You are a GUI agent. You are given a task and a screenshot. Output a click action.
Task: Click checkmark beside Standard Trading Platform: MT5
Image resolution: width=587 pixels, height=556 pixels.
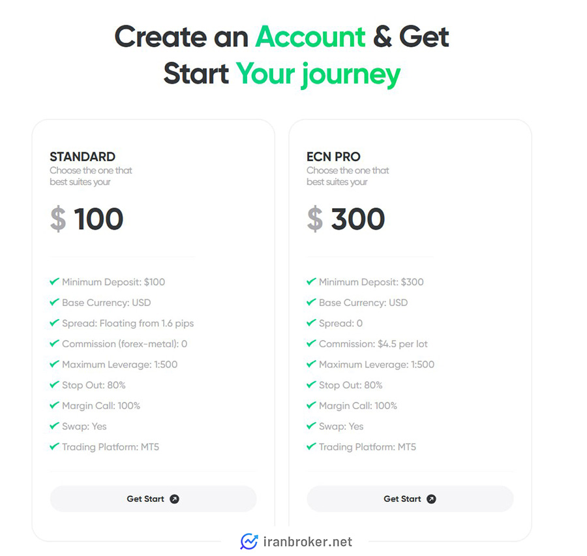pyautogui.click(x=54, y=446)
